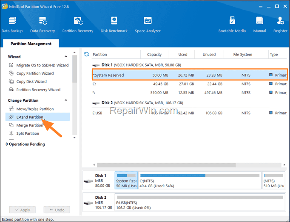
Task: Select 510 MB (NTFS) block in disk map
Action: pos(273,180)
